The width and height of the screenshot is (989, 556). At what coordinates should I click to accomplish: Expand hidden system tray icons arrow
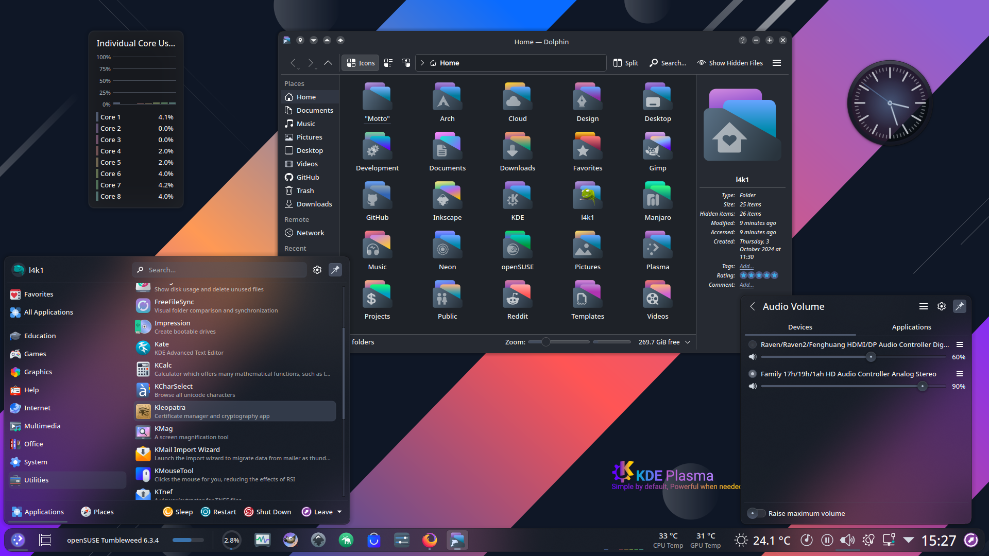(909, 540)
